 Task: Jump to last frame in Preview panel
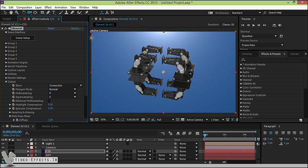(264, 25)
